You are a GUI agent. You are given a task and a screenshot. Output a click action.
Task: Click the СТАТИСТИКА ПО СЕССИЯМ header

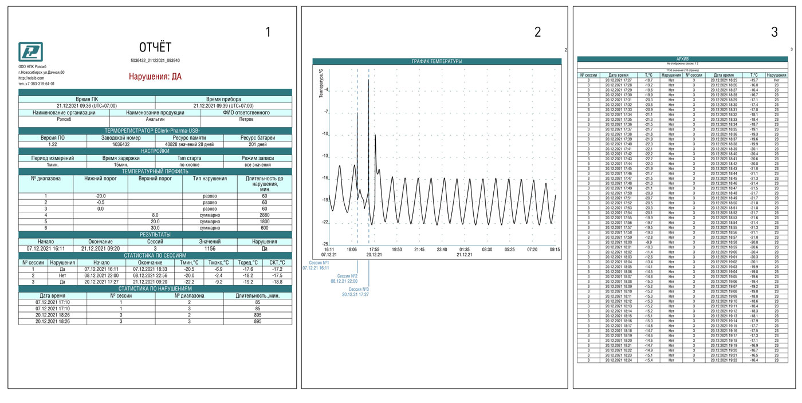click(155, 255)
